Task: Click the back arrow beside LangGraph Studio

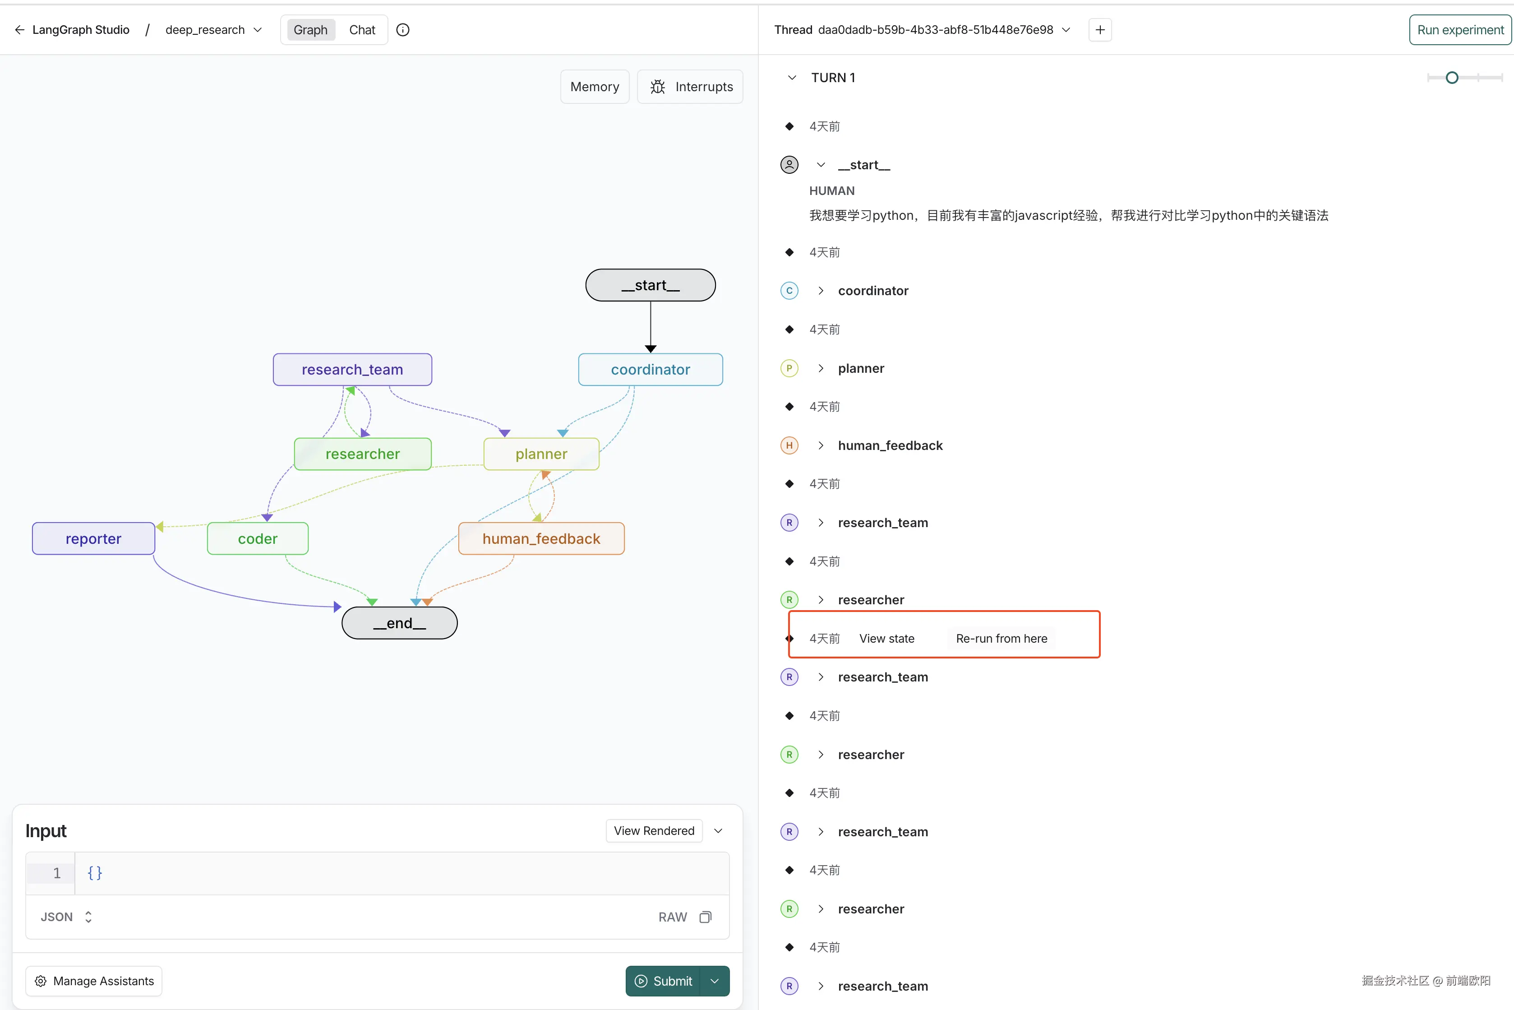Action: pyautogui.click(x=19, y=30)
